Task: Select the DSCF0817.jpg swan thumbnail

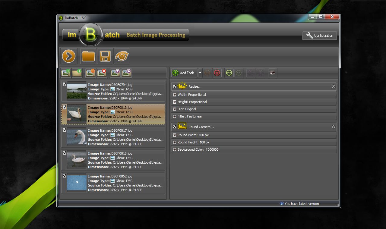Action: (77, 137)
